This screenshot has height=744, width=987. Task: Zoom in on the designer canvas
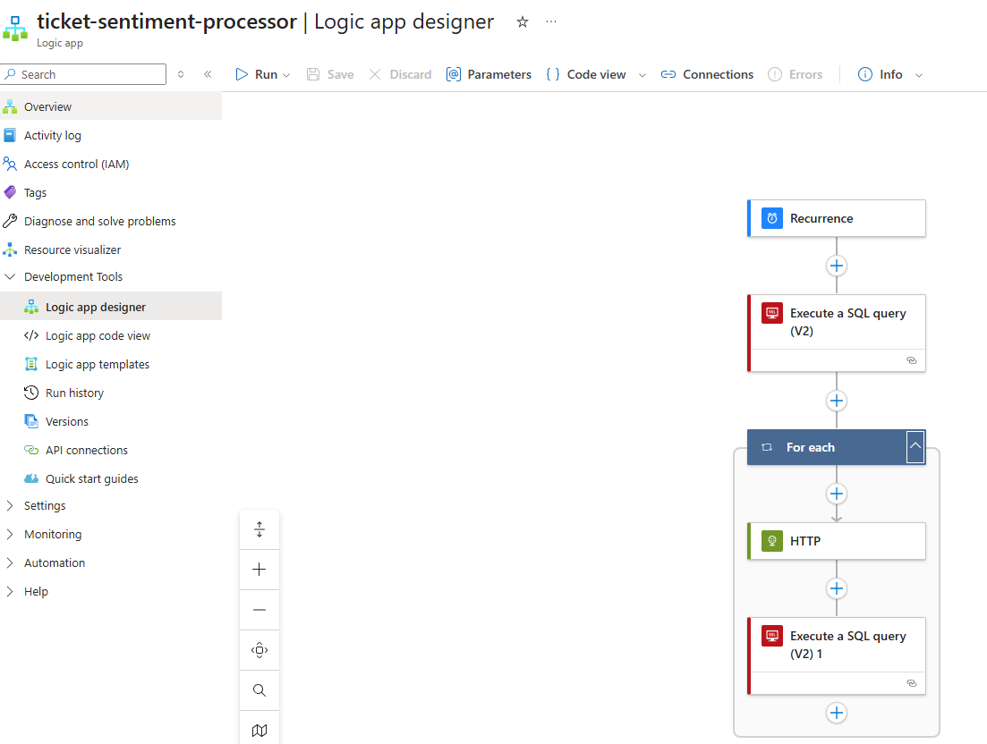[259, 569]
